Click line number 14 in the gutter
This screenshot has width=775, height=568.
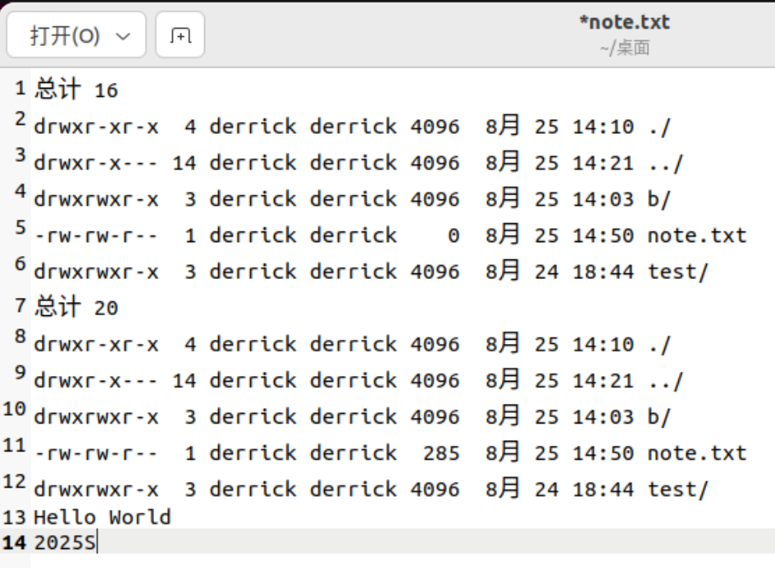click(15, 543)
